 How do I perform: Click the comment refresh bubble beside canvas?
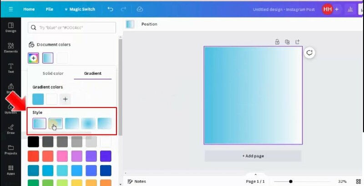click(309, 53)
